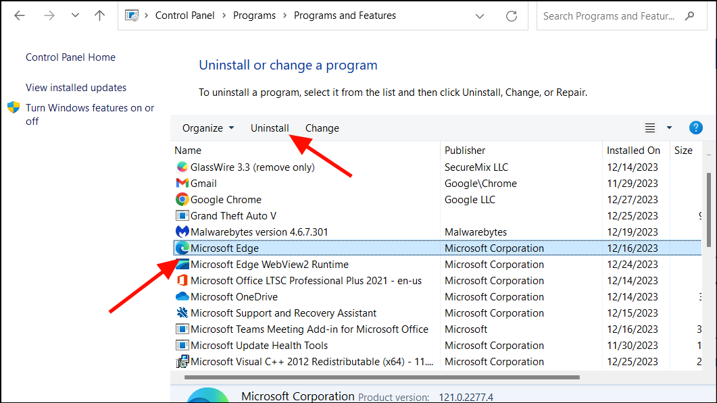717x403 pixels.
Task: Select the Microsoft OneDrive cloud icon
Action: (x=182, y=296)
